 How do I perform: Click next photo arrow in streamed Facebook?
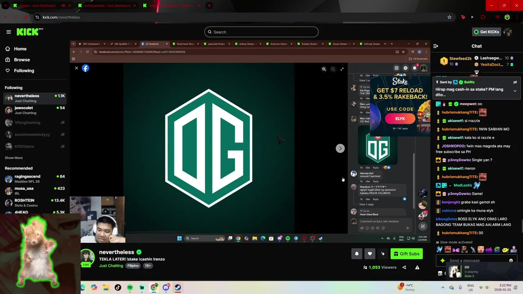pos(340,148)
